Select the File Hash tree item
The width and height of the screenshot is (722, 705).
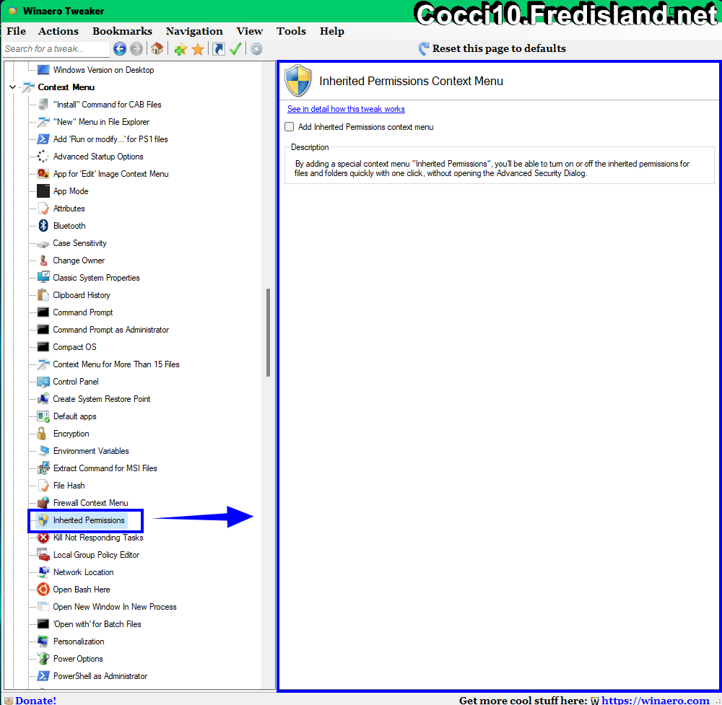pyautogui.click(x=69, y=486)
